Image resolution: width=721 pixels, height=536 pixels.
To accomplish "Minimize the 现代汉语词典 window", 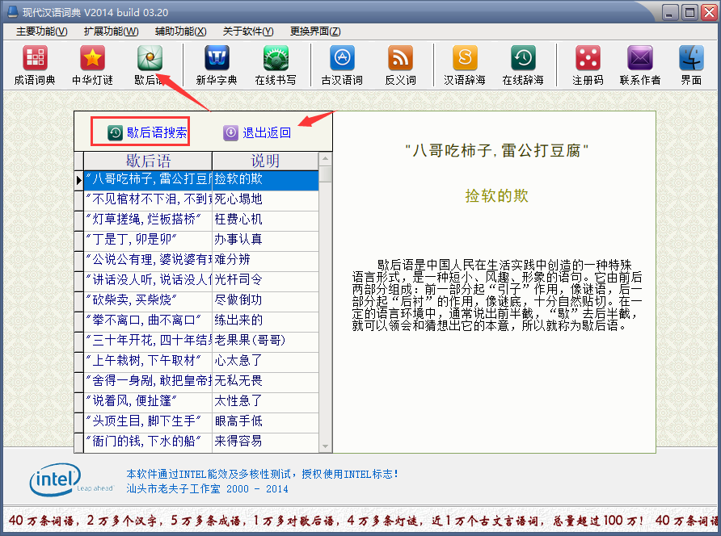I will click(670, 12).
